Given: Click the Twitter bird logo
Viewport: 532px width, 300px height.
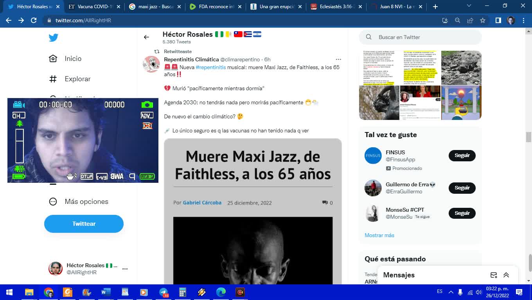Looking at the screenshot, I should coord(53,37).
